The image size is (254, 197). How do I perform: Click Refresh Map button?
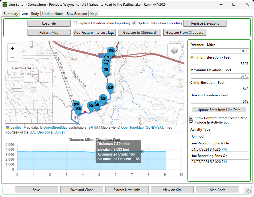coord(49,33)
